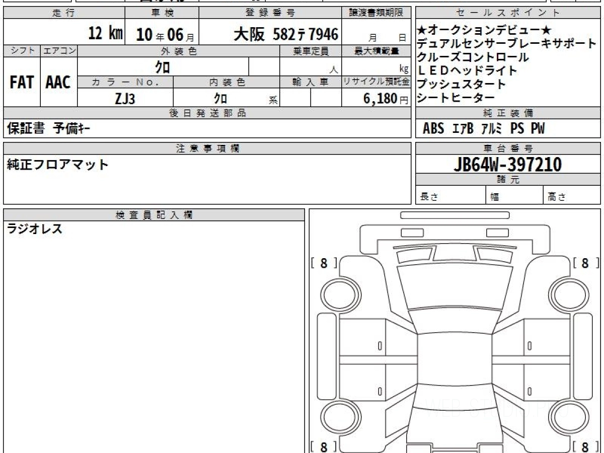
Task: Select registration number 大阪 582テ7946
Action: pos(285,34)
